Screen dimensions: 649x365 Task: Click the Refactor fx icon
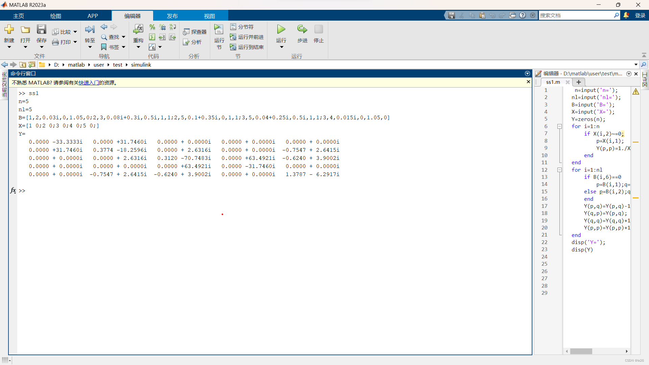coord(138,29)
